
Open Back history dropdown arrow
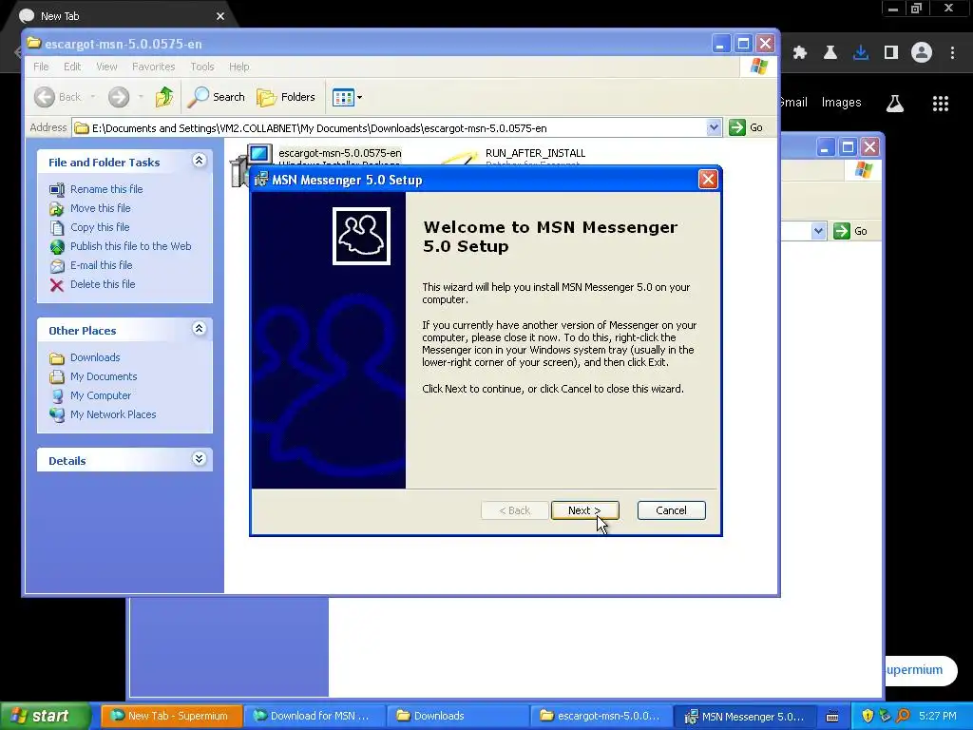(92, 97)
